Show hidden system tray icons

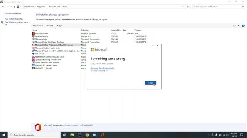pos(209,135)
